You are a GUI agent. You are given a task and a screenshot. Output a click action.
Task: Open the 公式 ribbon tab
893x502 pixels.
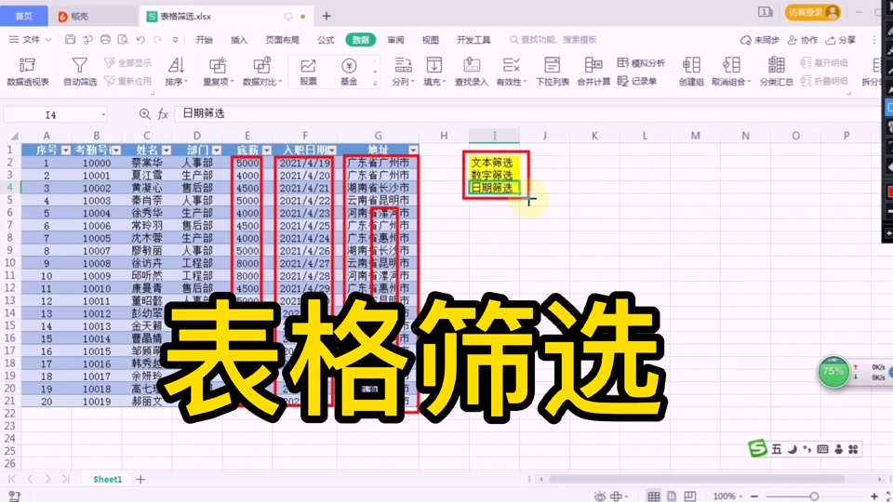coord(326,40)
